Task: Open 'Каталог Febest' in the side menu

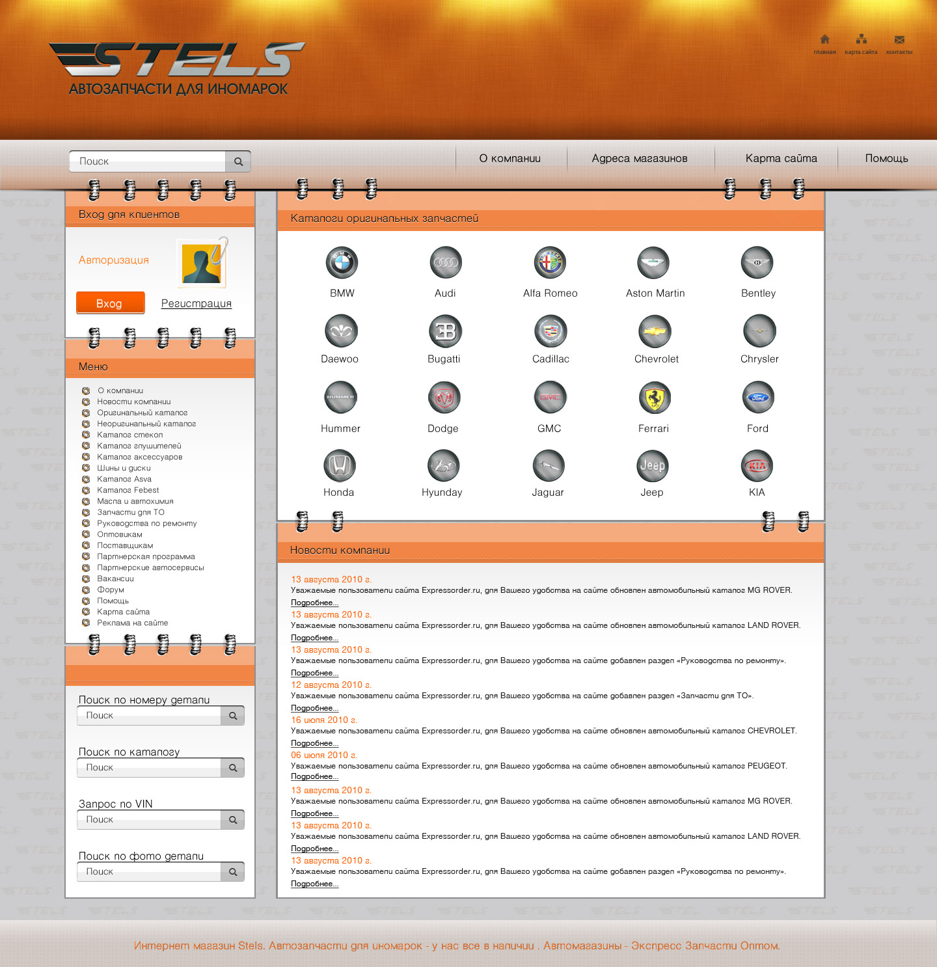Action: pyautogui.click(x=128, y=490)
